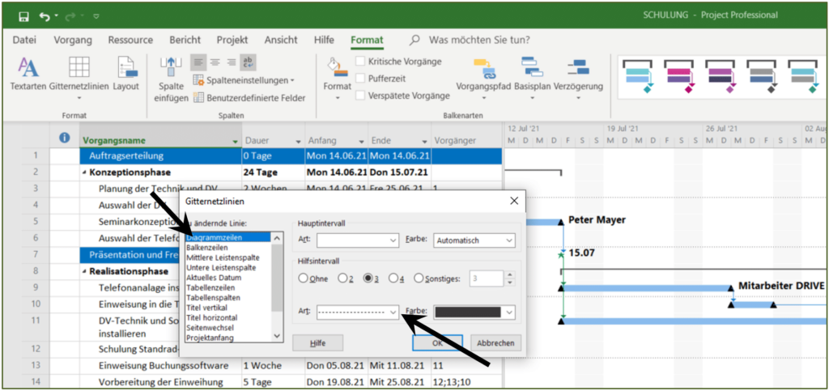Open the Dauer column filter arrow
The width and height of the screenshot is (829, 391).
pyautogui.click(x=298, y=142)
